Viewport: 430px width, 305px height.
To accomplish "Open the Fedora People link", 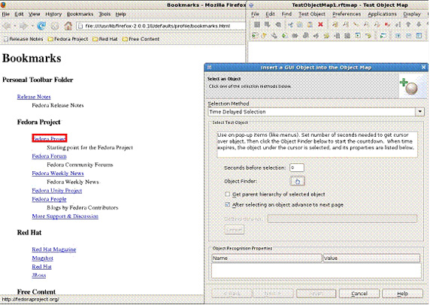I will pos(49,199).
